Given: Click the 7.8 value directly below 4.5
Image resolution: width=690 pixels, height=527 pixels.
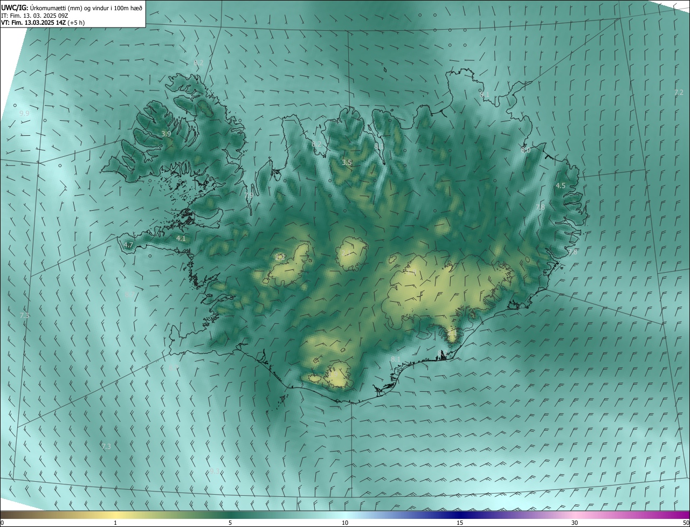Looking at the screenshot, I should click(x=540, y=207).
